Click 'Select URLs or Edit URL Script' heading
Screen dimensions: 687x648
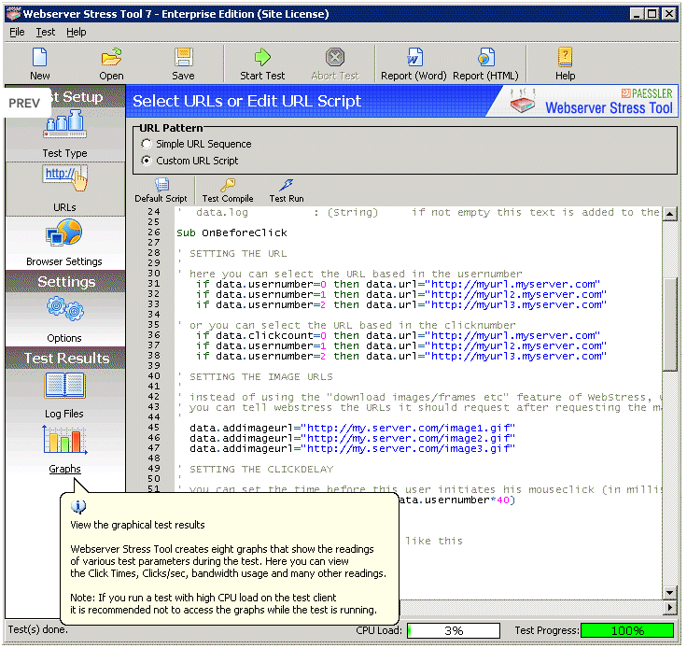(x=247, y=101)
